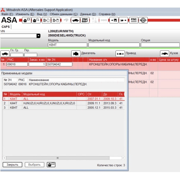Click the greyed world map toolbar icon
Screen dimensions: 180x180
point(66,20)
